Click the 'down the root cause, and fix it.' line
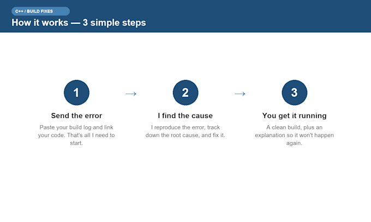This screenshot has height=222, width=371. pos(185,135)
